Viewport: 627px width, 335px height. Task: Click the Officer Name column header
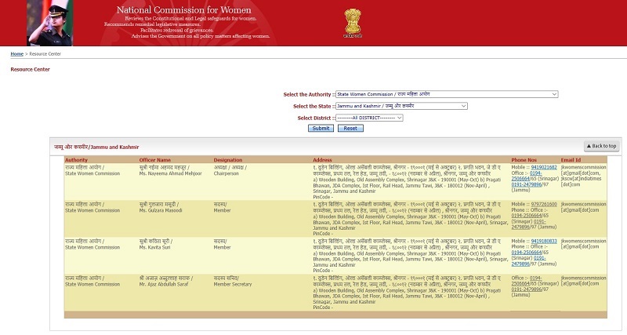(x=154, y=160)
